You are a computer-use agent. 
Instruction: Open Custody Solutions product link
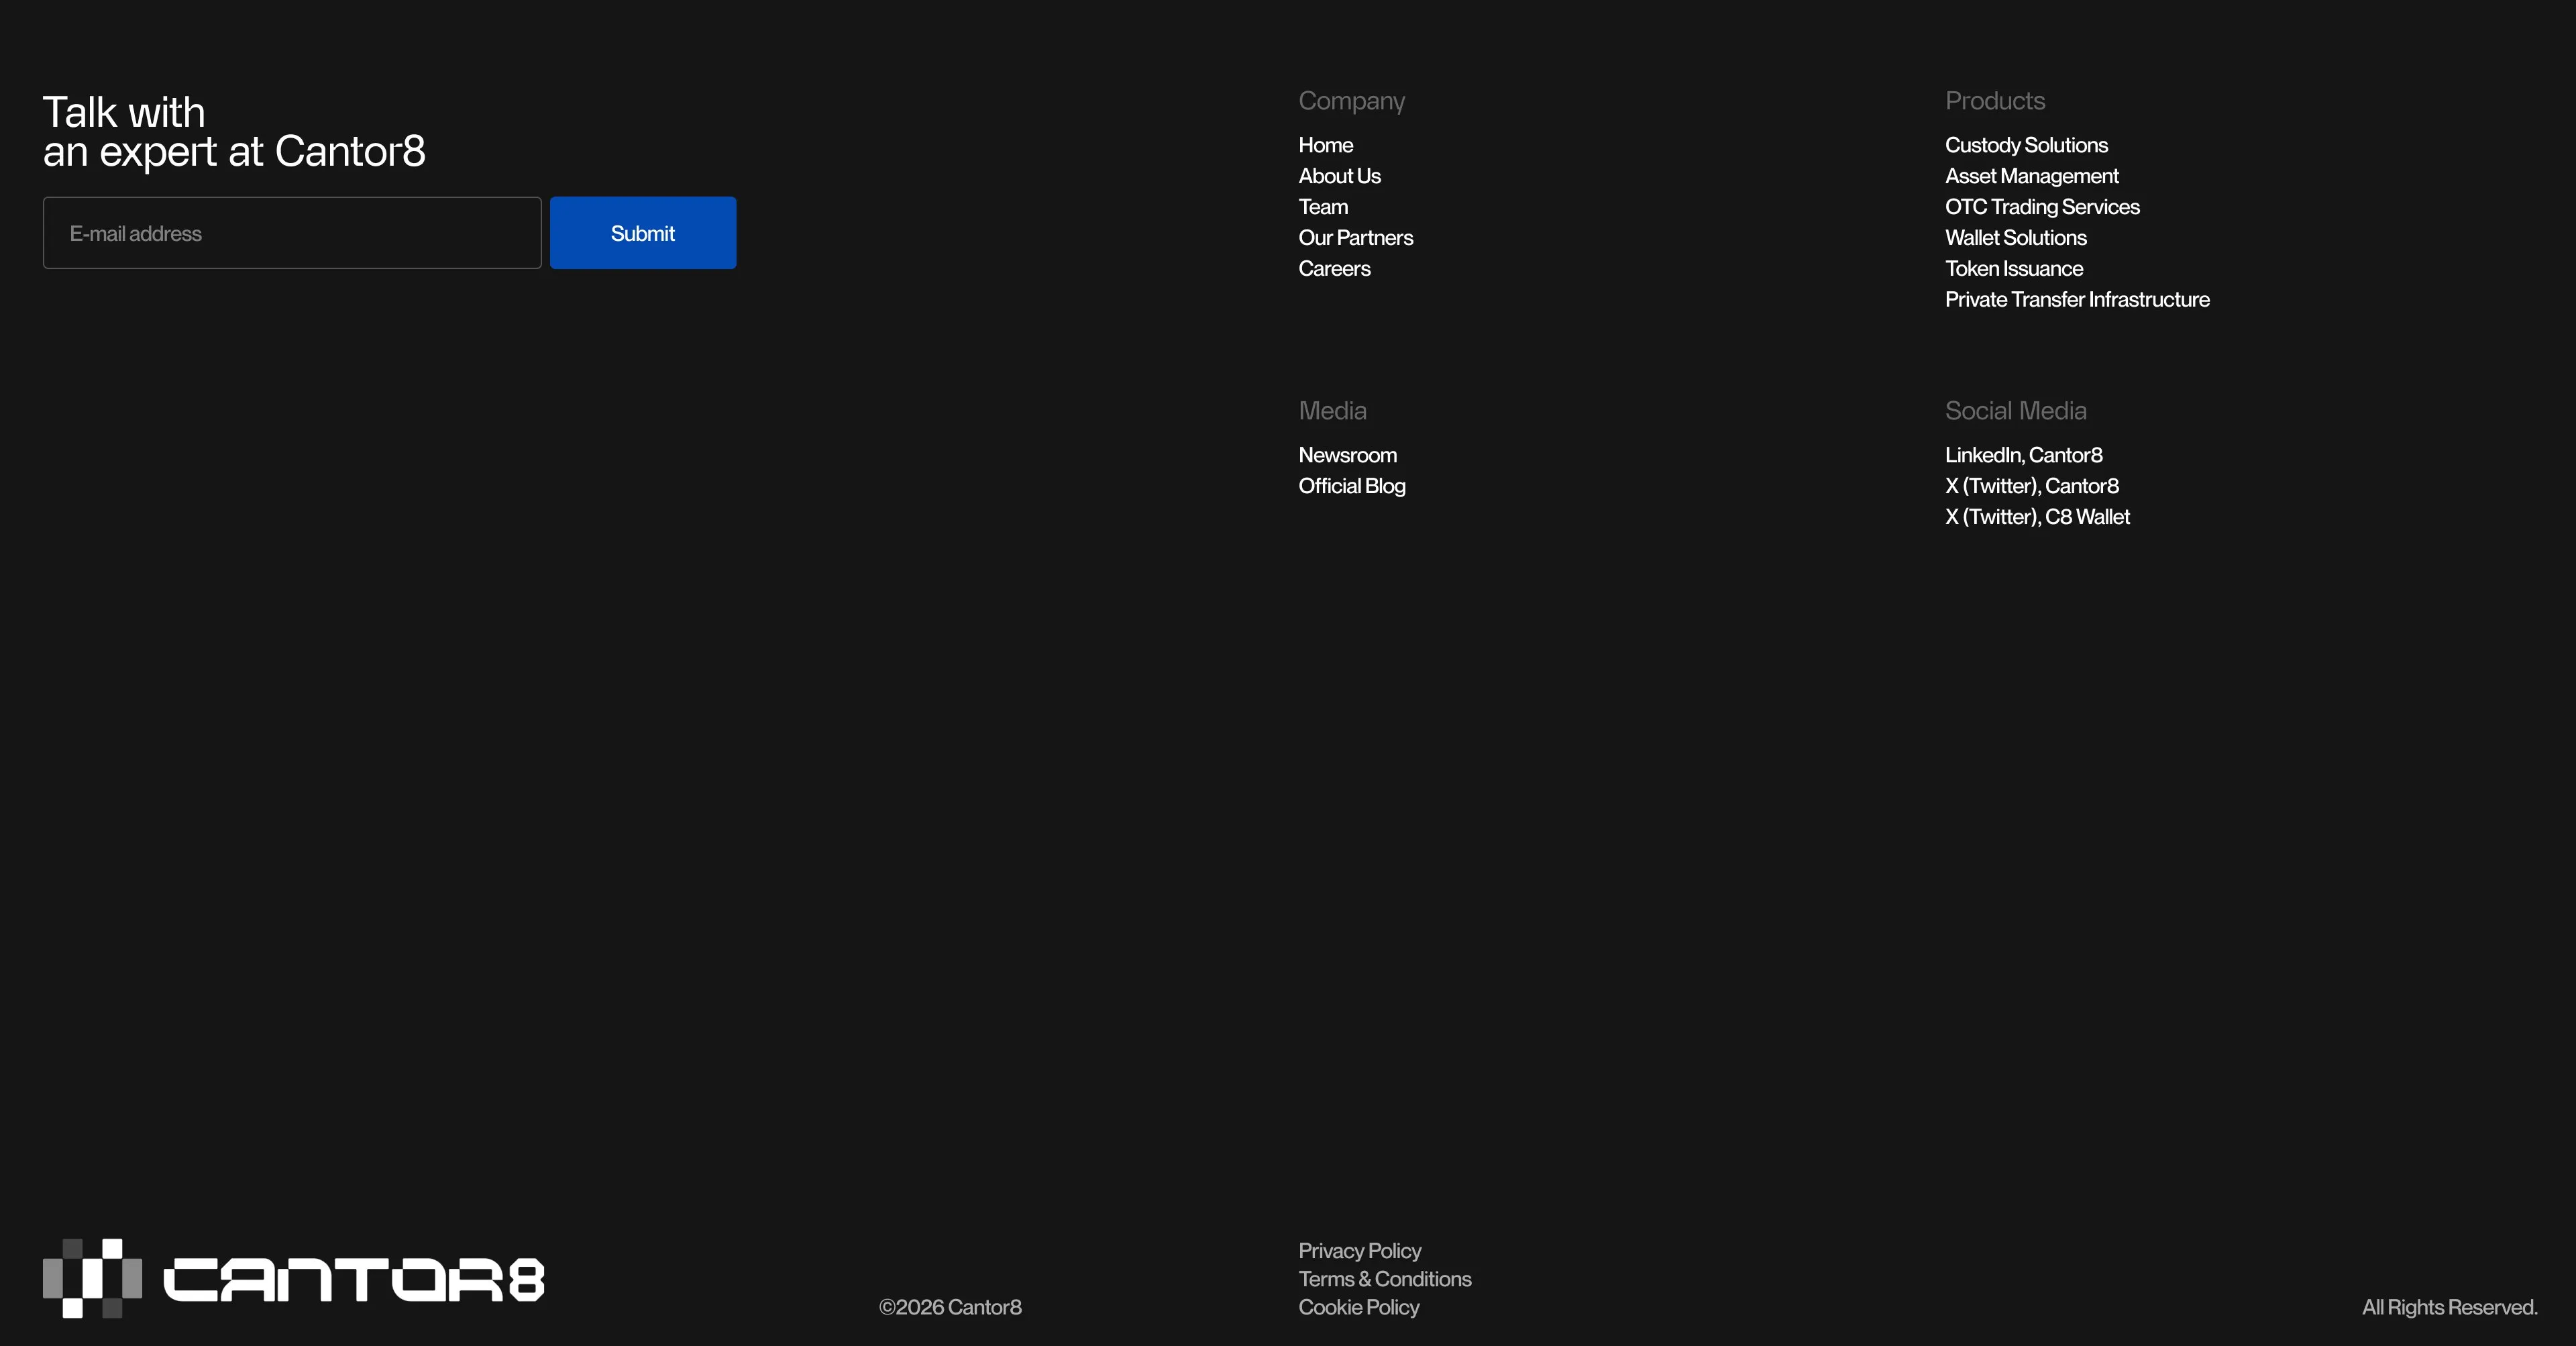pos(2026,145)
